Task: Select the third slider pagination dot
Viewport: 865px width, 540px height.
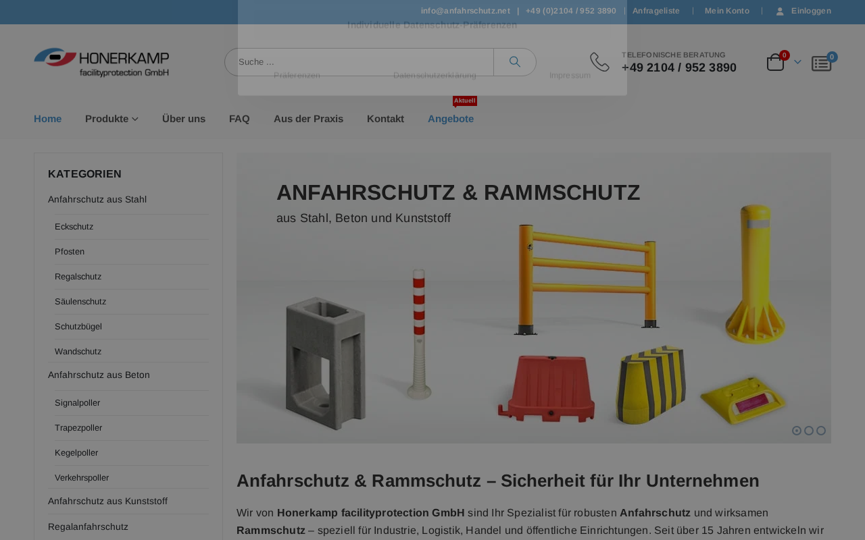Action: click(821, 431)
